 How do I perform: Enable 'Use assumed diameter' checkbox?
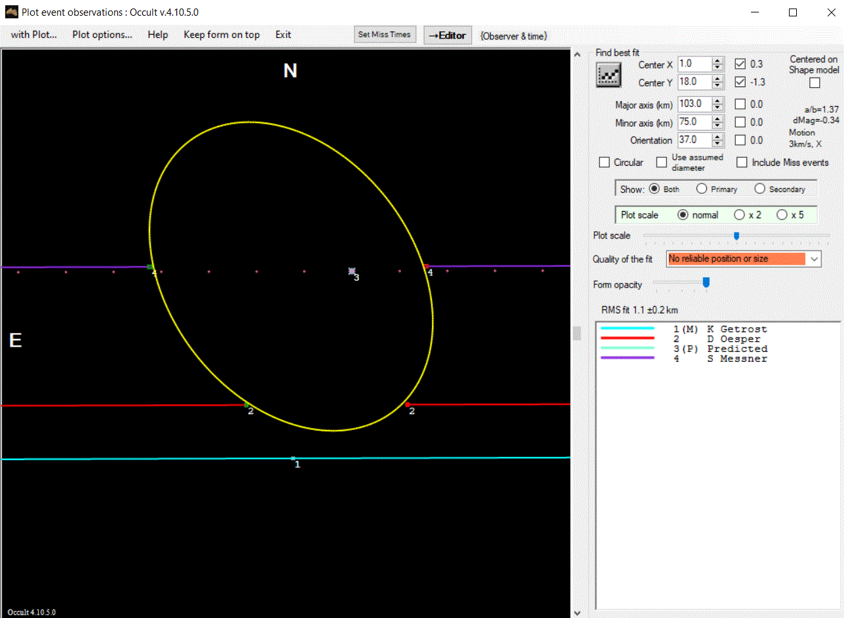(662, 163)
